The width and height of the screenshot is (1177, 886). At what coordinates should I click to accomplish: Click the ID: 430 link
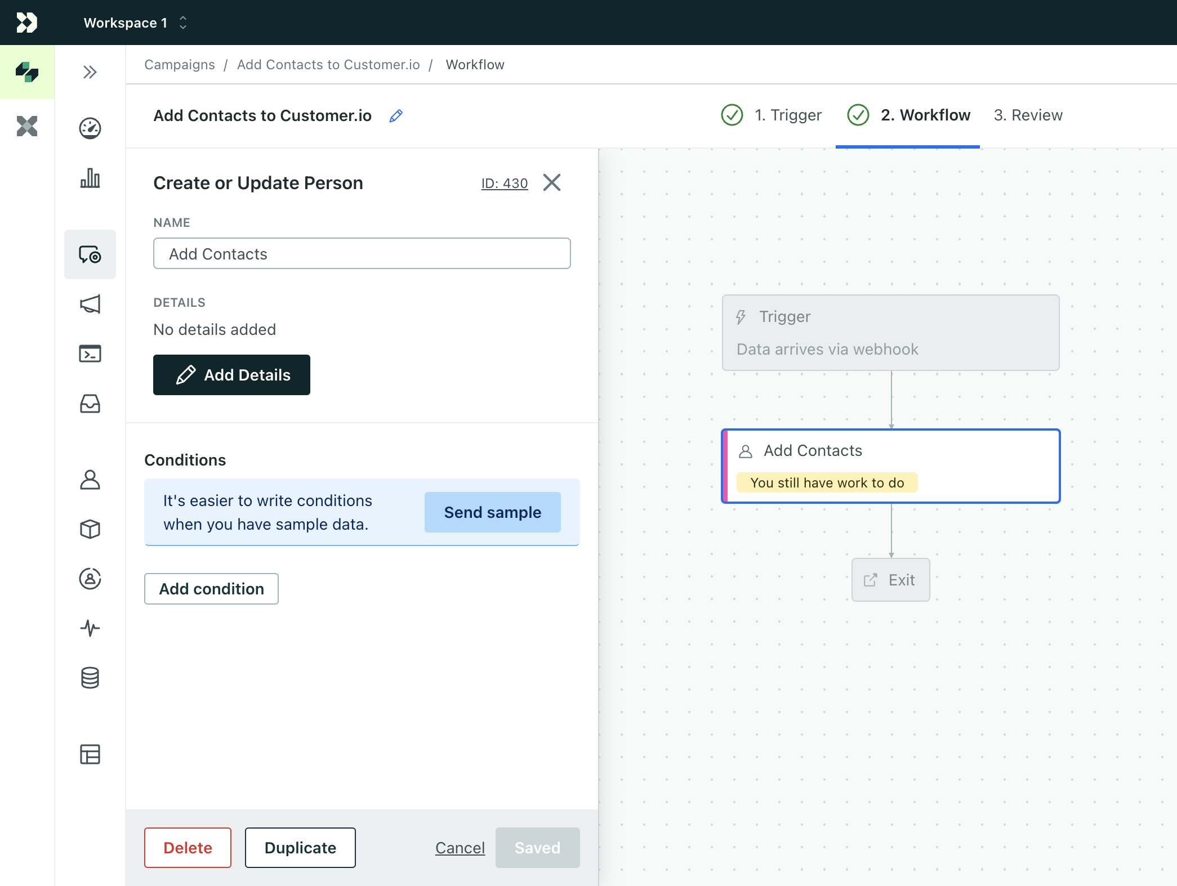pyautogui.click(x=505, y=184)
